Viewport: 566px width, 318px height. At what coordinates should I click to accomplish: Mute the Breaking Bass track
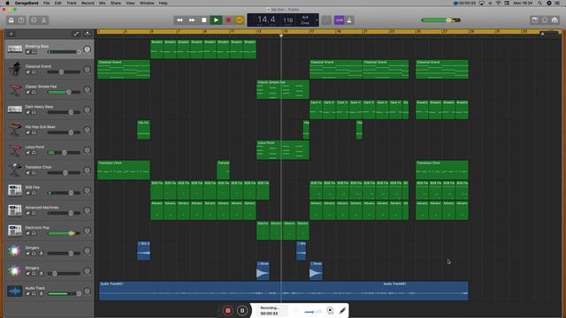coord(28,52)
